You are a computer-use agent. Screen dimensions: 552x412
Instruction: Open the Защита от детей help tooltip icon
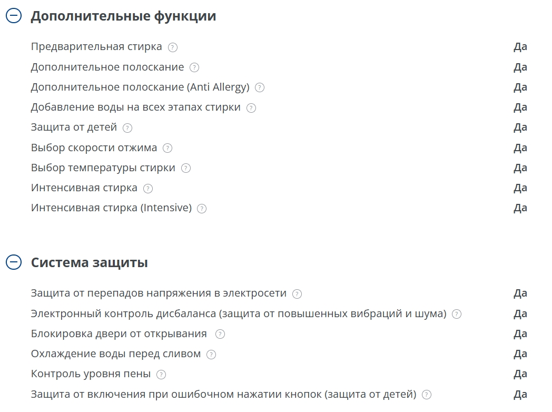[x=127, y=128]
